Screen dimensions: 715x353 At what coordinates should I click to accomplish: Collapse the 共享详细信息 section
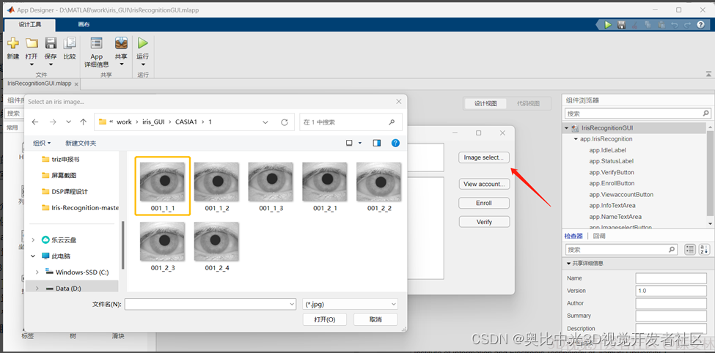pos(568,263)
